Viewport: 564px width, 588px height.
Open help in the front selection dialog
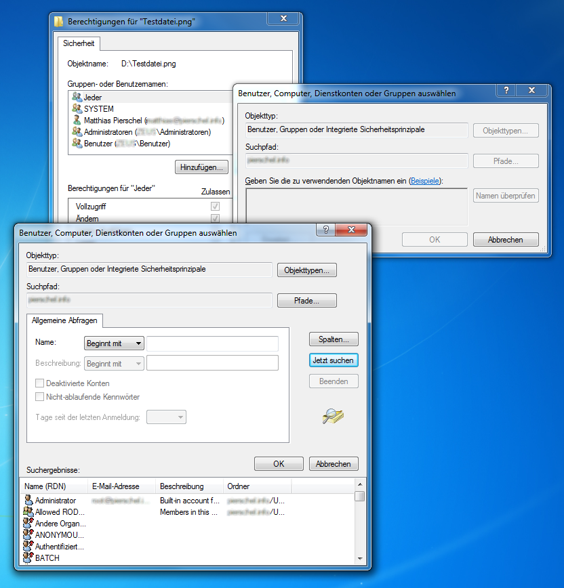click(325, 230)
